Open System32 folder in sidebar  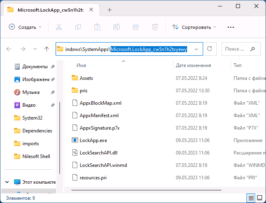[x=32, y=118]
